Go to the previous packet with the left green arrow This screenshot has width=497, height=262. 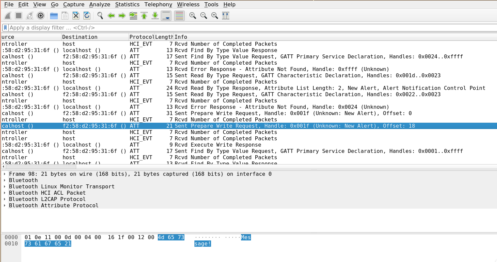(x=111, y=16)
